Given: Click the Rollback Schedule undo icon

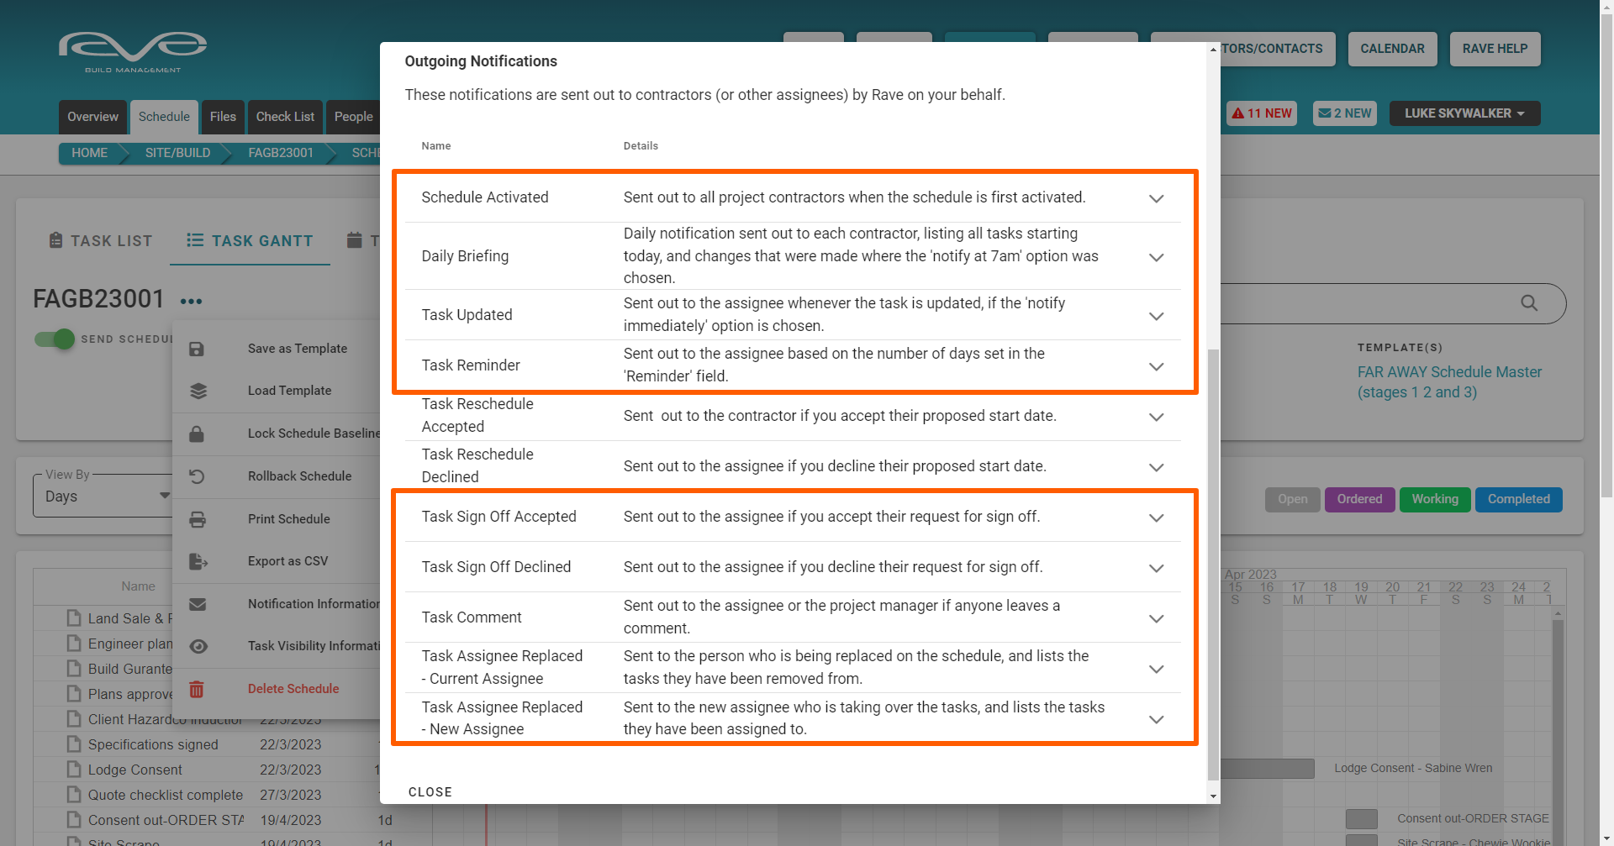Looking at the screenshot, I should click(197, 476).
